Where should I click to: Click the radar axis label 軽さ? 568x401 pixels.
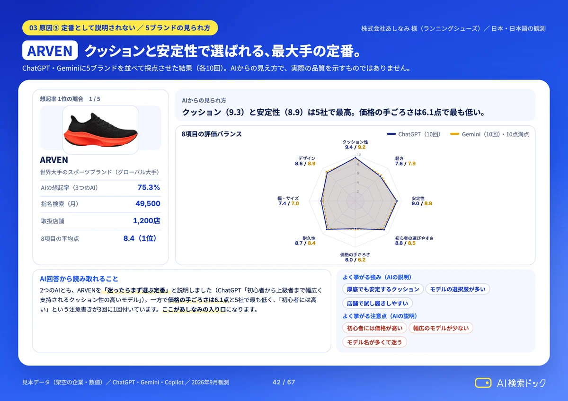pos(399,158)
